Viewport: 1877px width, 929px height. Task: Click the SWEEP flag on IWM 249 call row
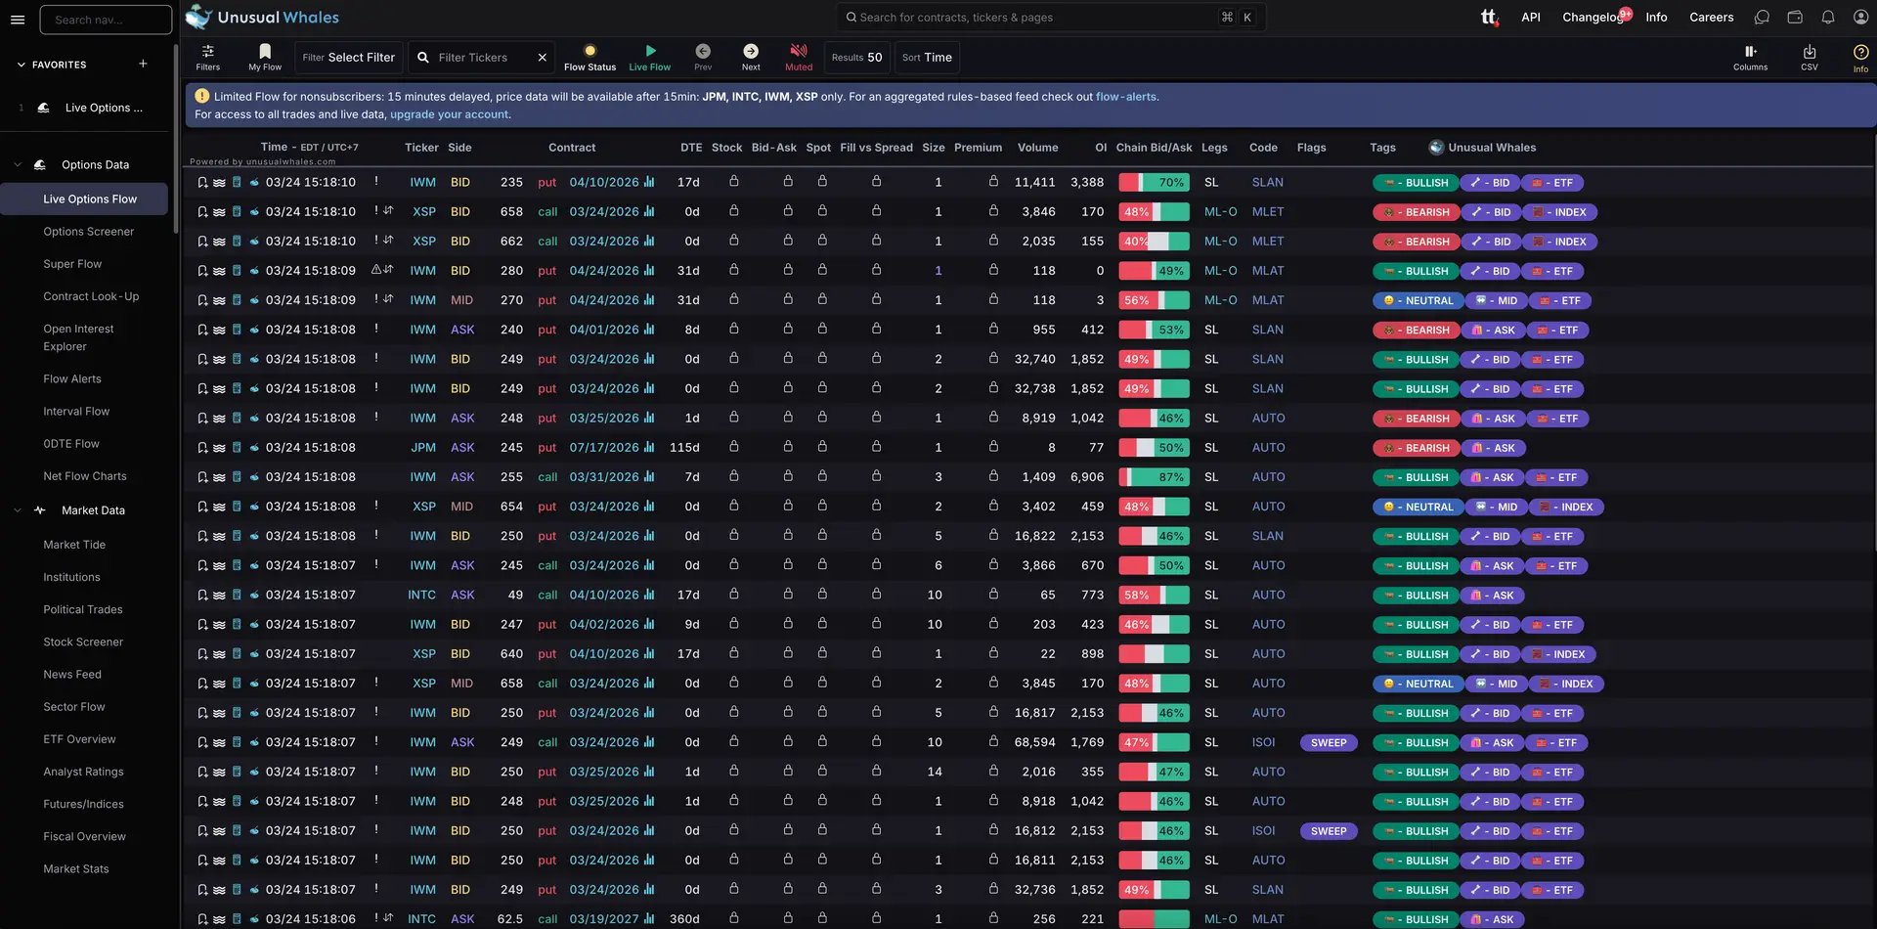coord(1329,743)
